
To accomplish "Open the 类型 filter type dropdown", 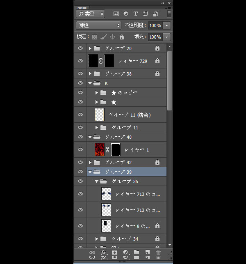I will click(91, 14).
